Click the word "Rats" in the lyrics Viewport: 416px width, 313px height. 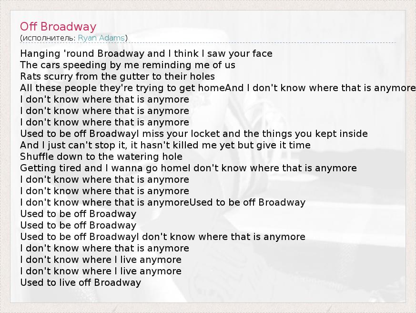click(x=30, y=76)
